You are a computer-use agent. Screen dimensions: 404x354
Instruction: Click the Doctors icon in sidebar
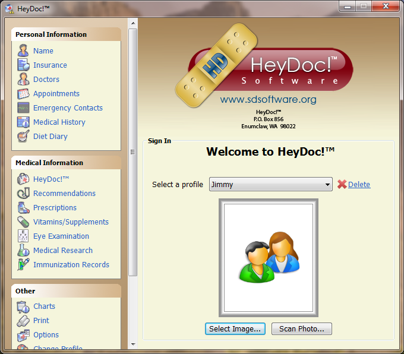pos(23,79)
